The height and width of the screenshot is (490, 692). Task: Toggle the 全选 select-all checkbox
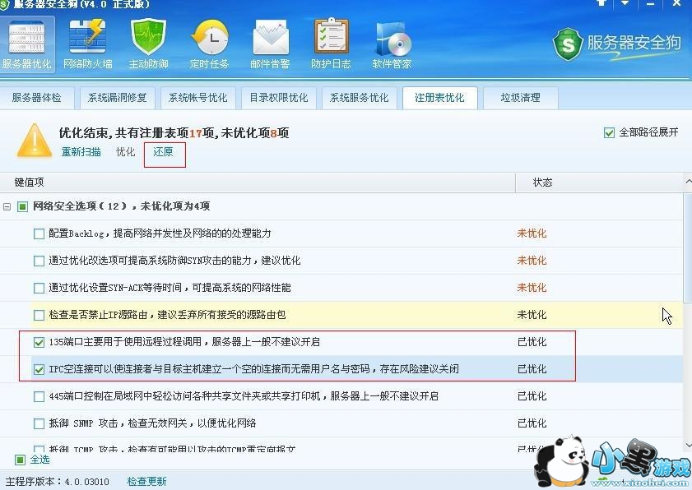21,460
